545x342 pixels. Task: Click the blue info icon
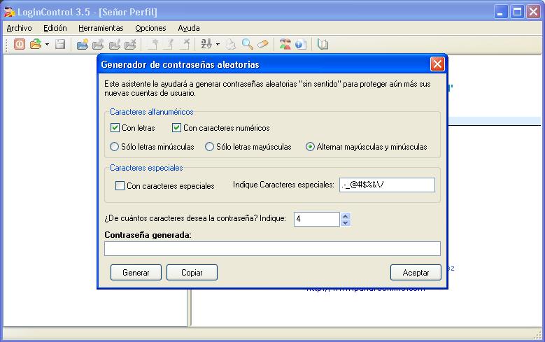[x=300, y=45]
